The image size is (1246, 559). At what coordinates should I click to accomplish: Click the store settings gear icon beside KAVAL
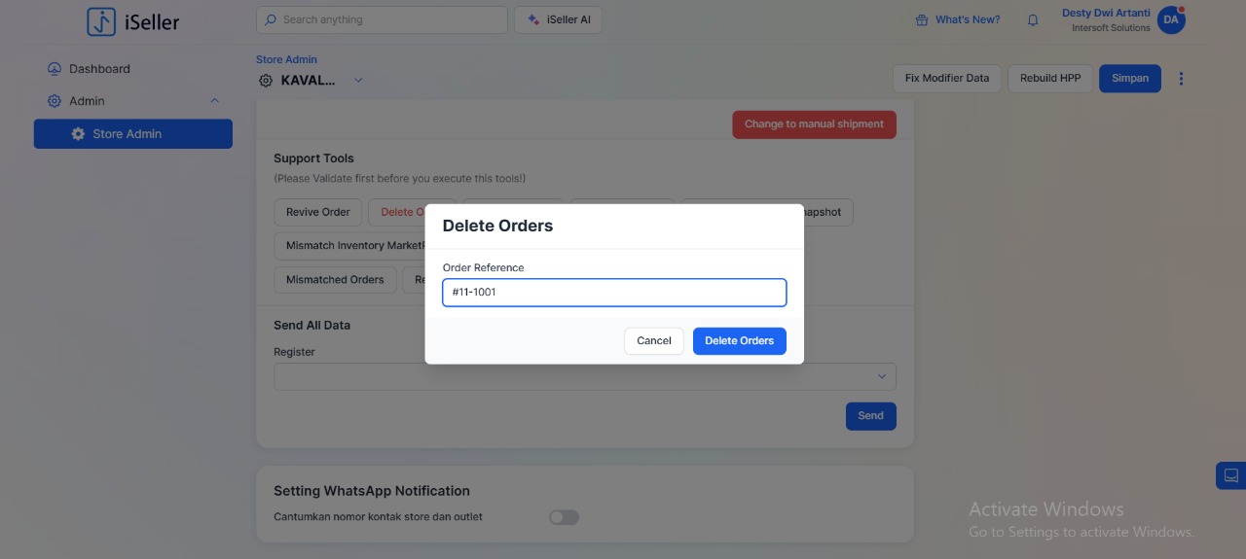[x=266, y=81]
